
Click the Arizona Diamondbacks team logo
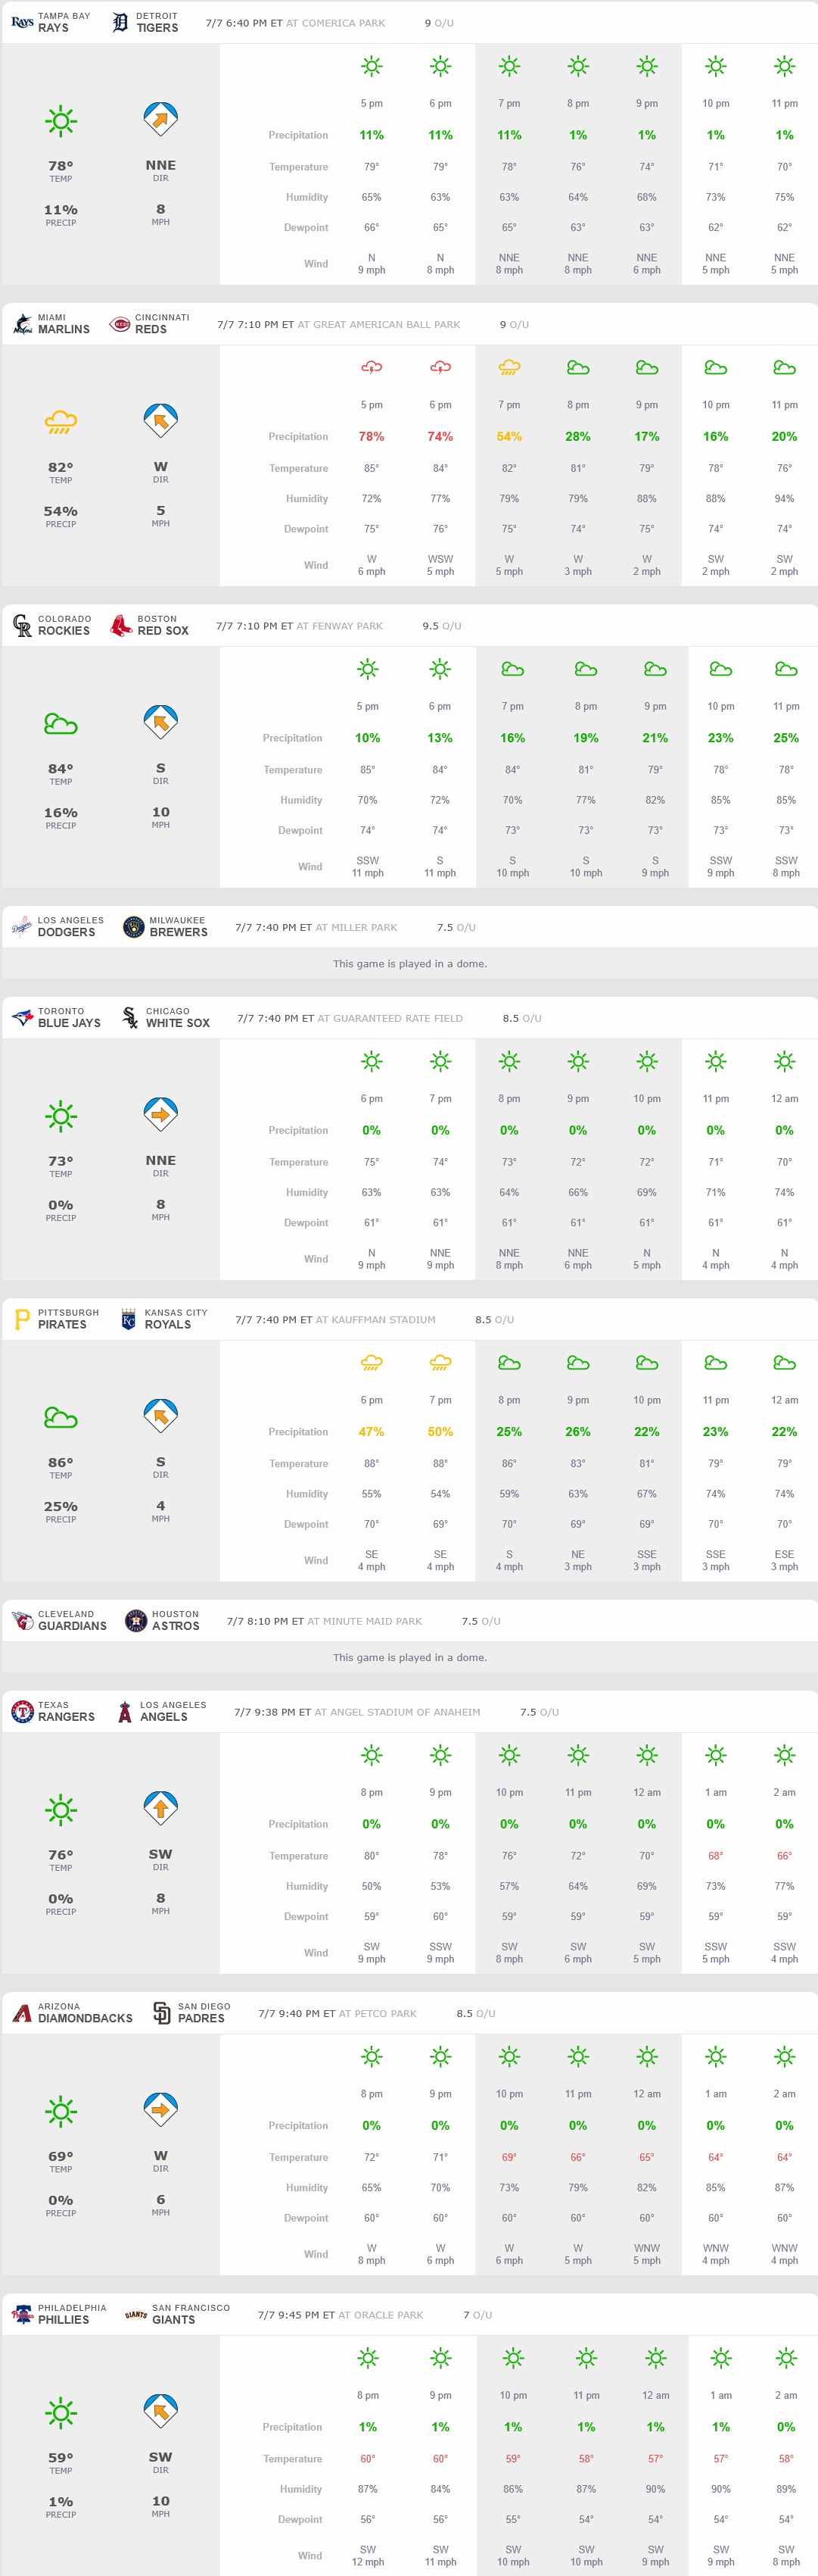click(22, 2013)
